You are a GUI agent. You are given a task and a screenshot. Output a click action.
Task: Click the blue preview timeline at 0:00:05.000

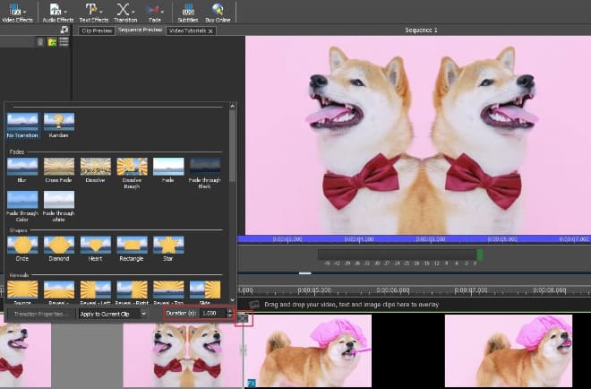[x=431, y=238]
